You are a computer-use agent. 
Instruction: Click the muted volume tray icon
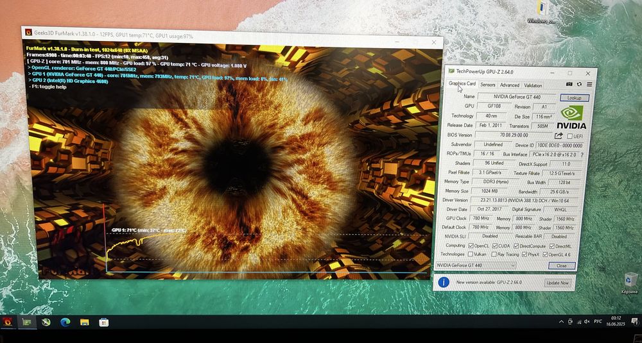click(x=586, y=321)
